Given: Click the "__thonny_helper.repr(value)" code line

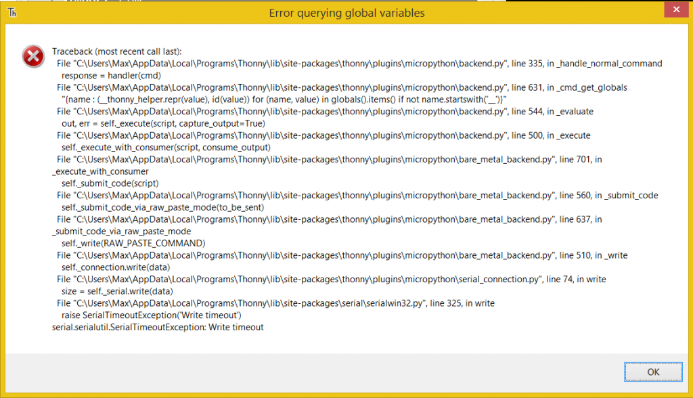Looking at the screenshot, I should 284,99.
